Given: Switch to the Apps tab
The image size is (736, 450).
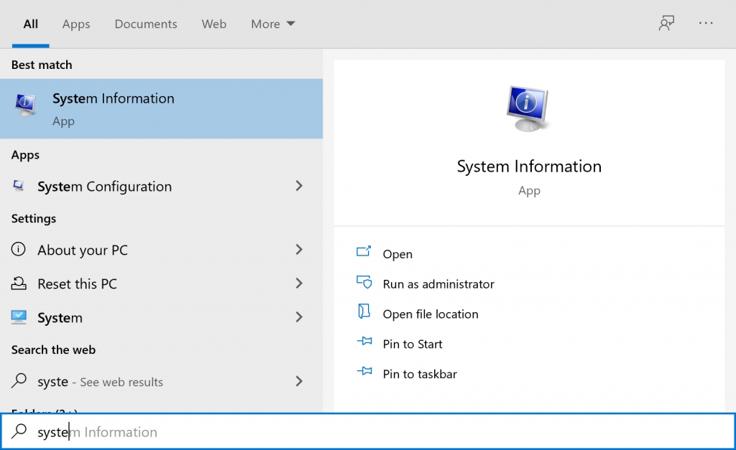Looking at the screenshot, I should pyautogui.click(x=75, y=23).
